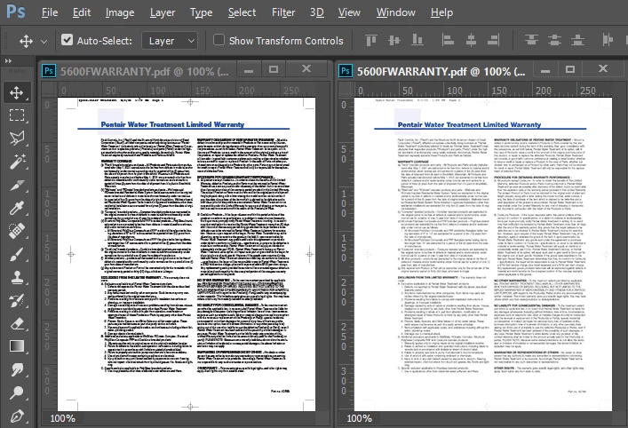This screenshot has height=428, width=628.
Task: Click Align top edges button
Action: (371, 40)
